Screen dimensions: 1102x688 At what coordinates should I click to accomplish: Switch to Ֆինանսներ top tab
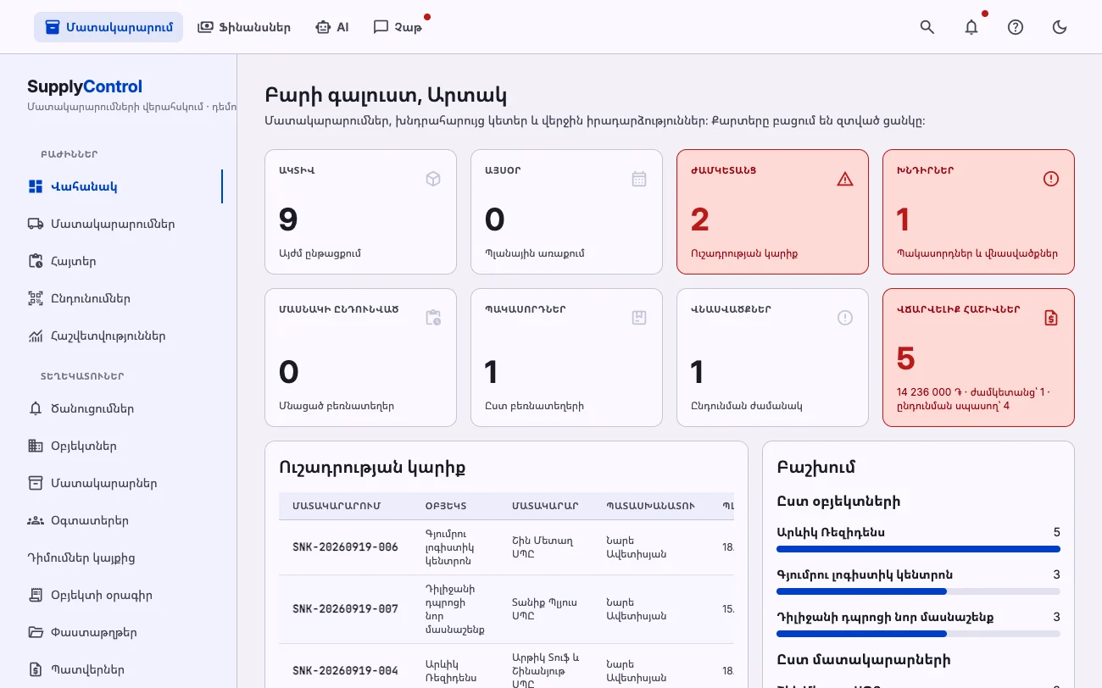244,27
